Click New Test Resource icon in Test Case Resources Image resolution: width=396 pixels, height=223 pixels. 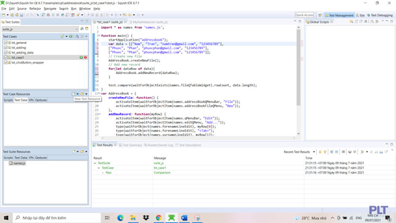coord(74,94)
